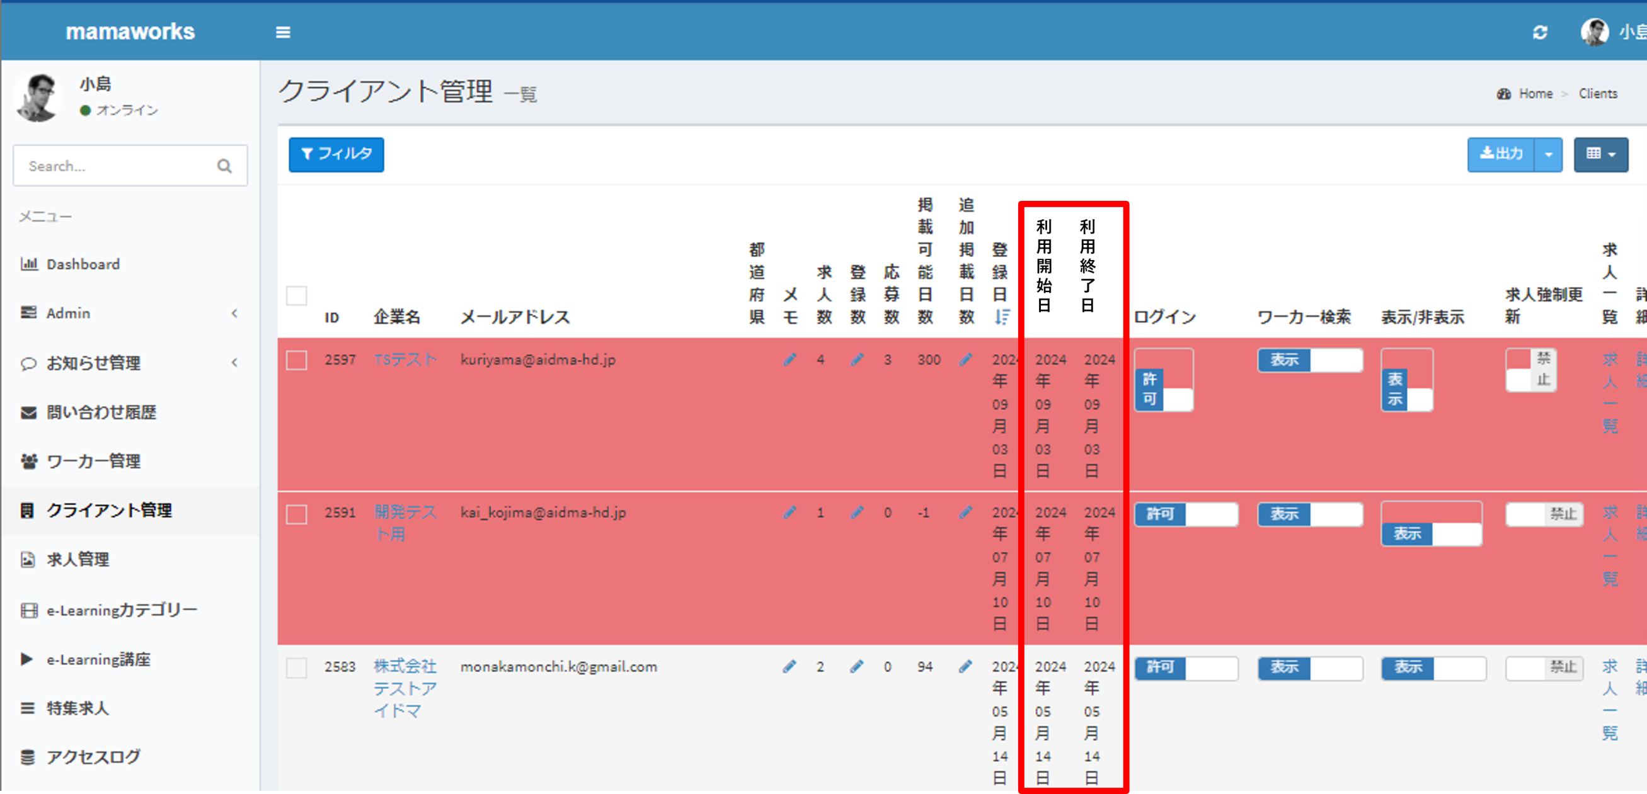Check the row checkbox for ID 2597
Image resolution: width=1647 pixels, height=794 pixels.
click(297, 360)
